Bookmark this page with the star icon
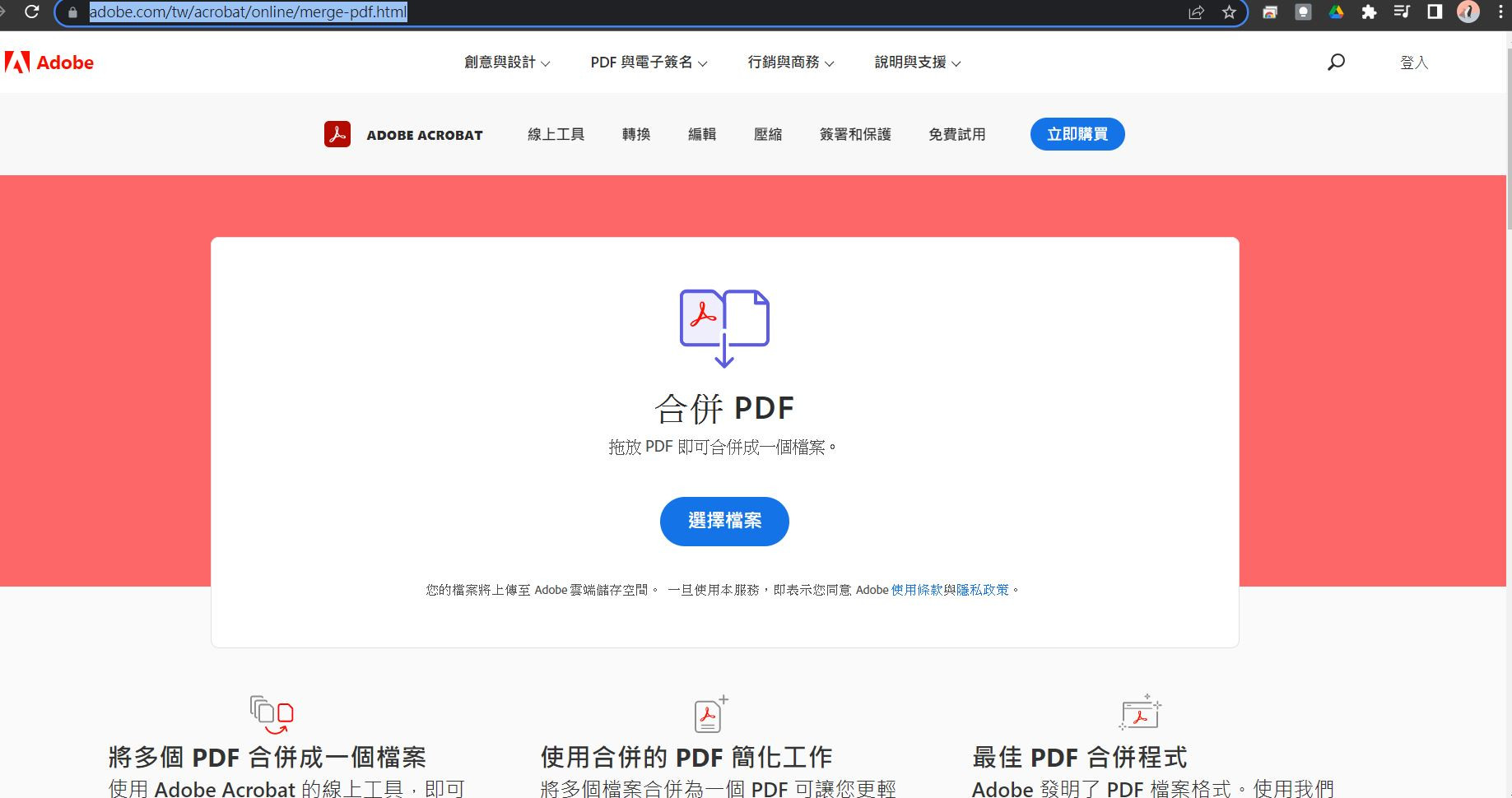1512x798 pixels. 1229,12
